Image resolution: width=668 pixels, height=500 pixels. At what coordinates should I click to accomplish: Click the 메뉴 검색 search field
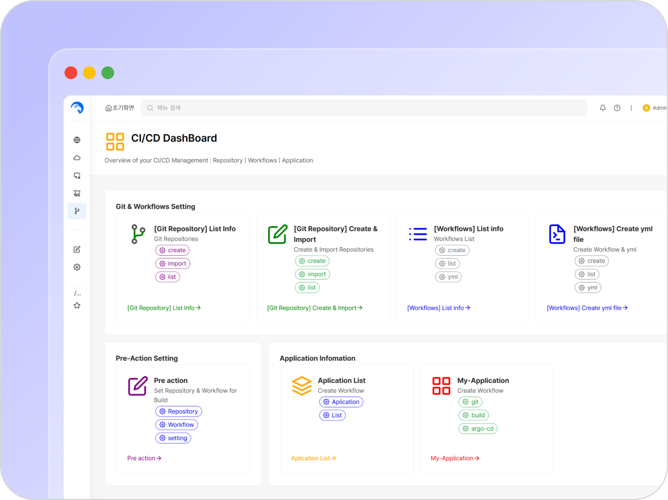pos(364,108)
